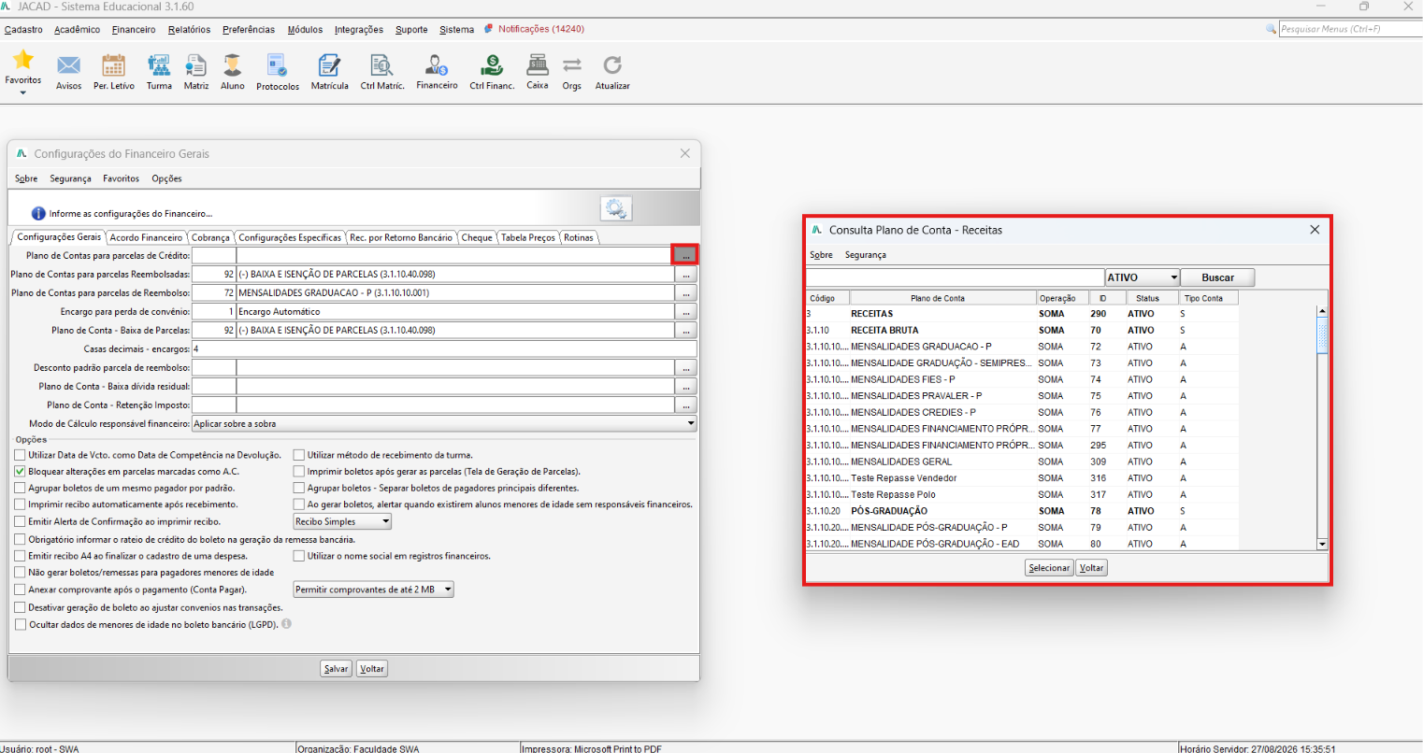1423x753 pixels.
Task: Enable Emitir Alerta de Confirmação ao imprimir
Action: click(x=21, y=521)
